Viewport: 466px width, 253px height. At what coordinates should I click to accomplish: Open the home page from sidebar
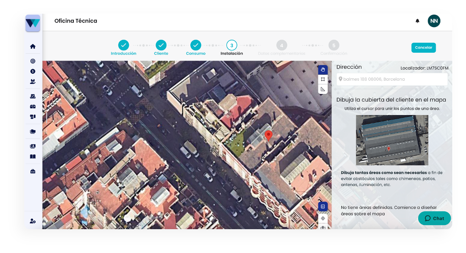[x=33, y=46]
